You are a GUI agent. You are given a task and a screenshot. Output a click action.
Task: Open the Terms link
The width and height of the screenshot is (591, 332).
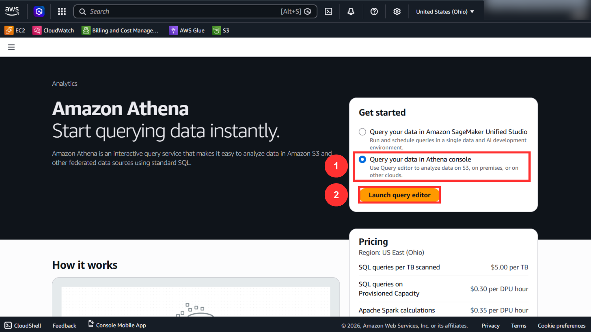pos(519,326)
